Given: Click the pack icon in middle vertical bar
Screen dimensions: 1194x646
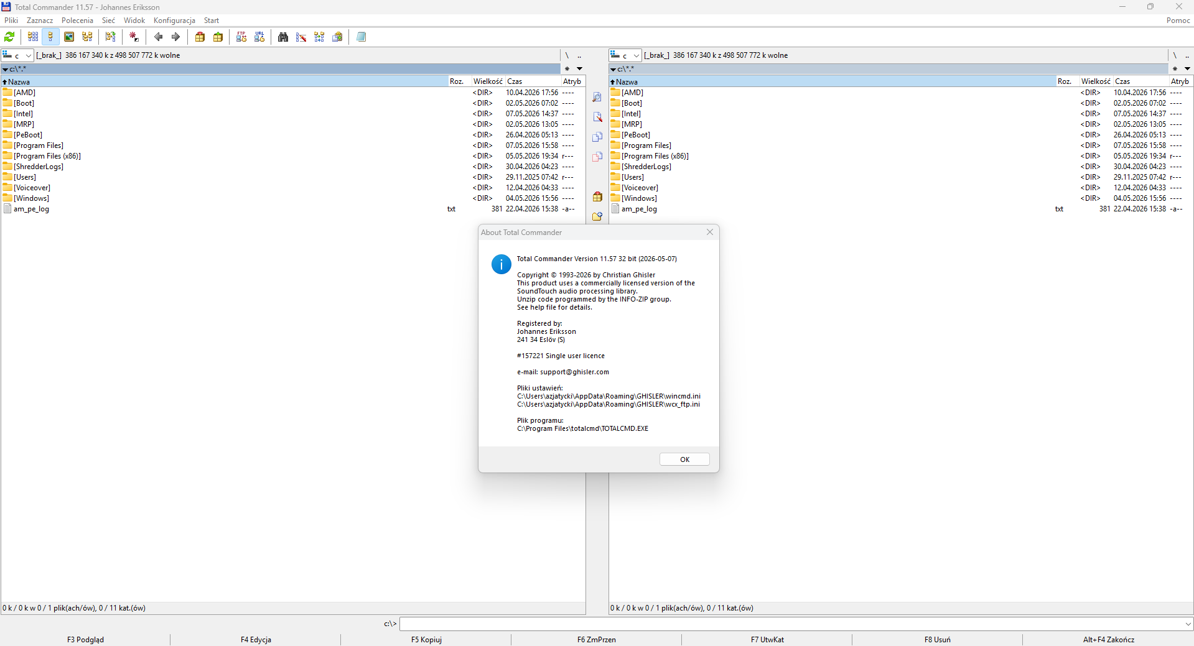Looking at the screenshot, I should tap(597, 196).
